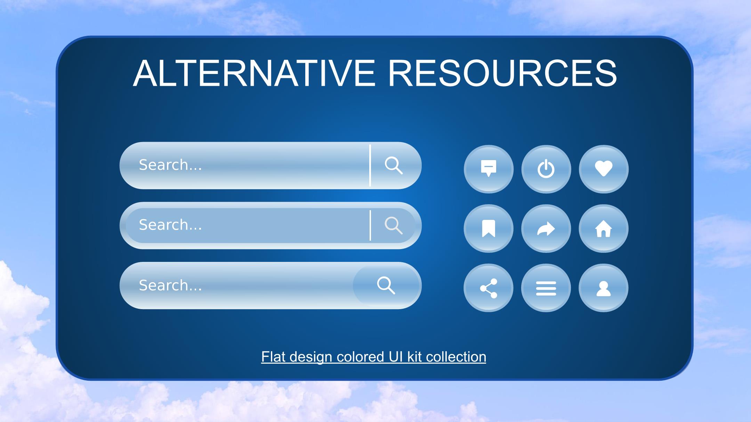This screenshot has width=751, height=422.
Task: Click magnifier button in bottom search bar
Action: pyautogui.click(x=387, y=286)
